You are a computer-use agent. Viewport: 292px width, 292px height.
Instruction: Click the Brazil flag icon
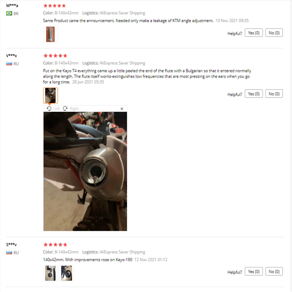9,13
